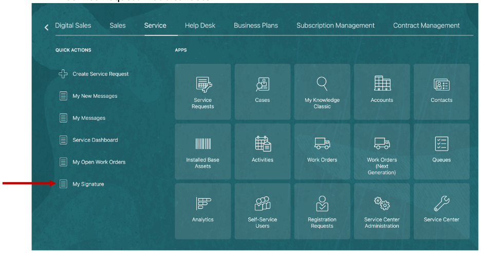Click the document icon beside My Open Work Orders
The height and width of the screenshot is (253, 481).
[x=63, y=162]
